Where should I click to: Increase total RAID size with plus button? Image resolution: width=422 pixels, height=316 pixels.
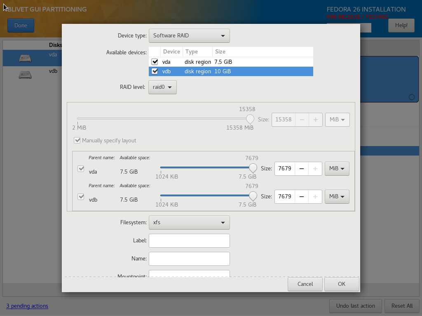(315, 120)
